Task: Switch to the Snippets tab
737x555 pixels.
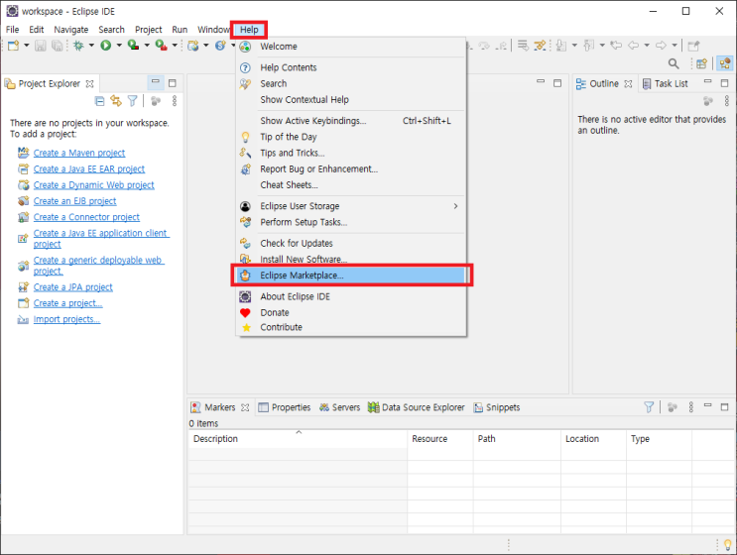Action: [497, 407]
